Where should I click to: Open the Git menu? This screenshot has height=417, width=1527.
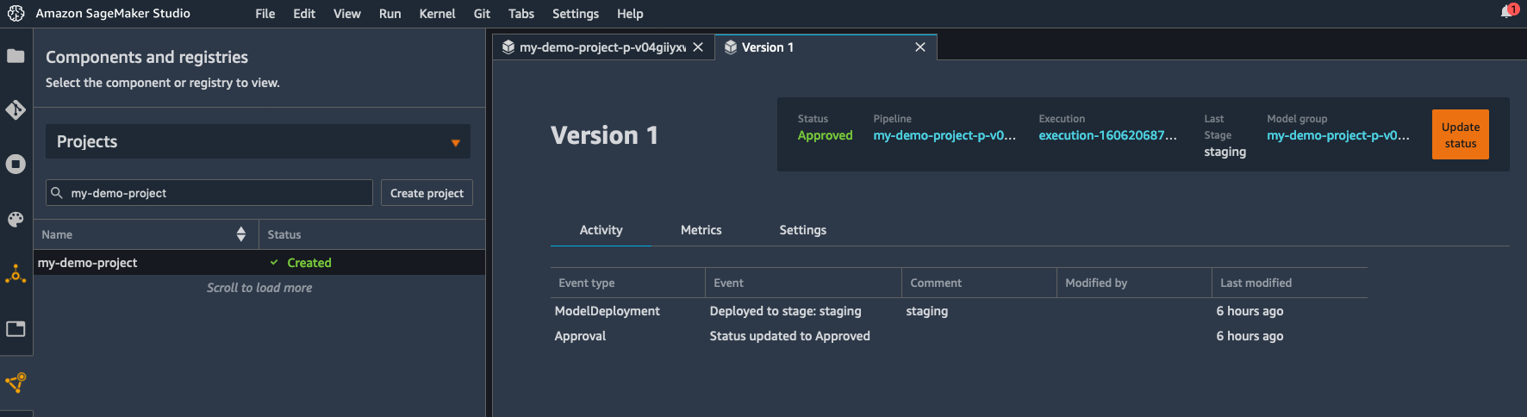(x=482, y=14)
